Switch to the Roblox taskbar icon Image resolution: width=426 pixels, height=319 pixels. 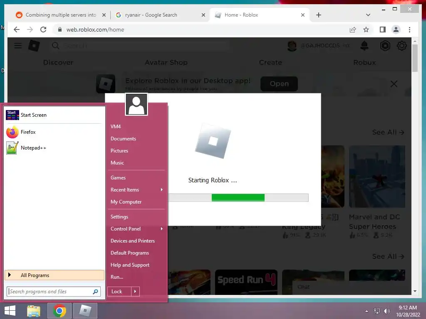point(85,311)
